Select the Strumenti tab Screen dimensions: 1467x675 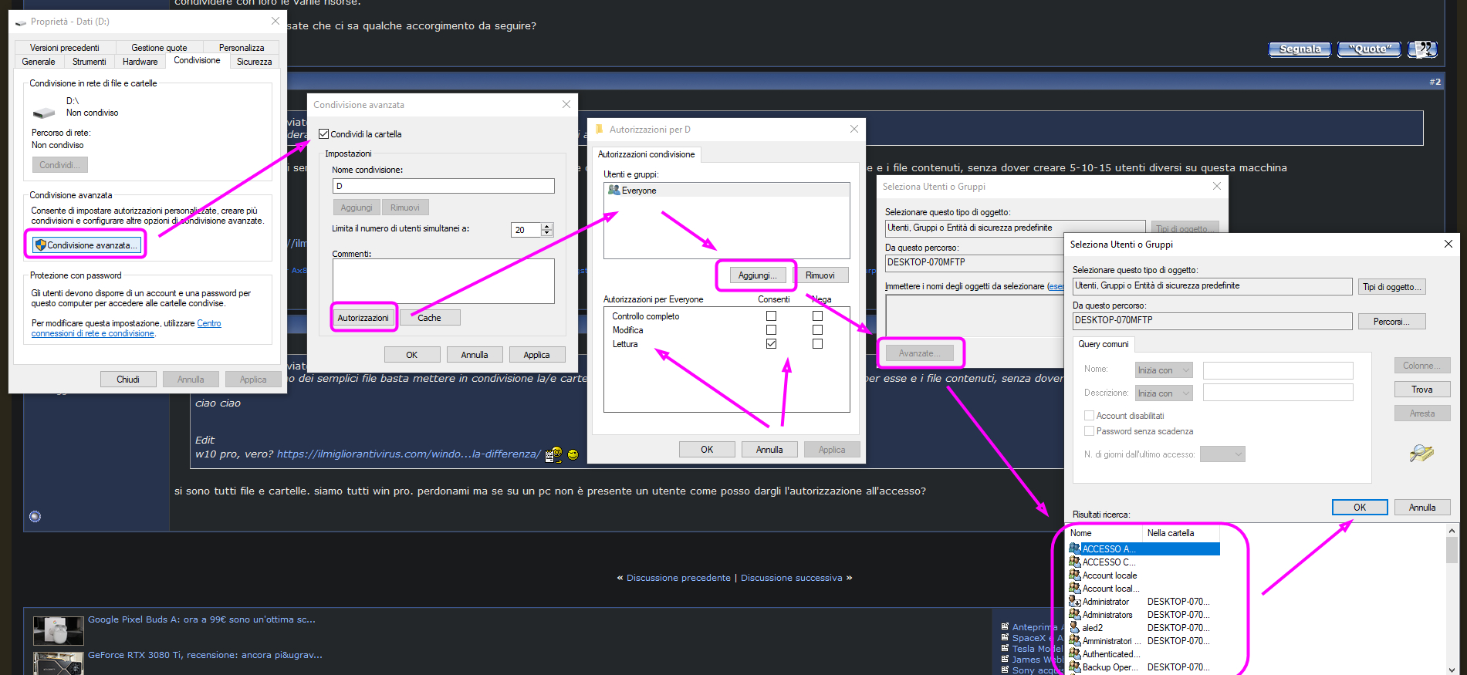(90, 62)
